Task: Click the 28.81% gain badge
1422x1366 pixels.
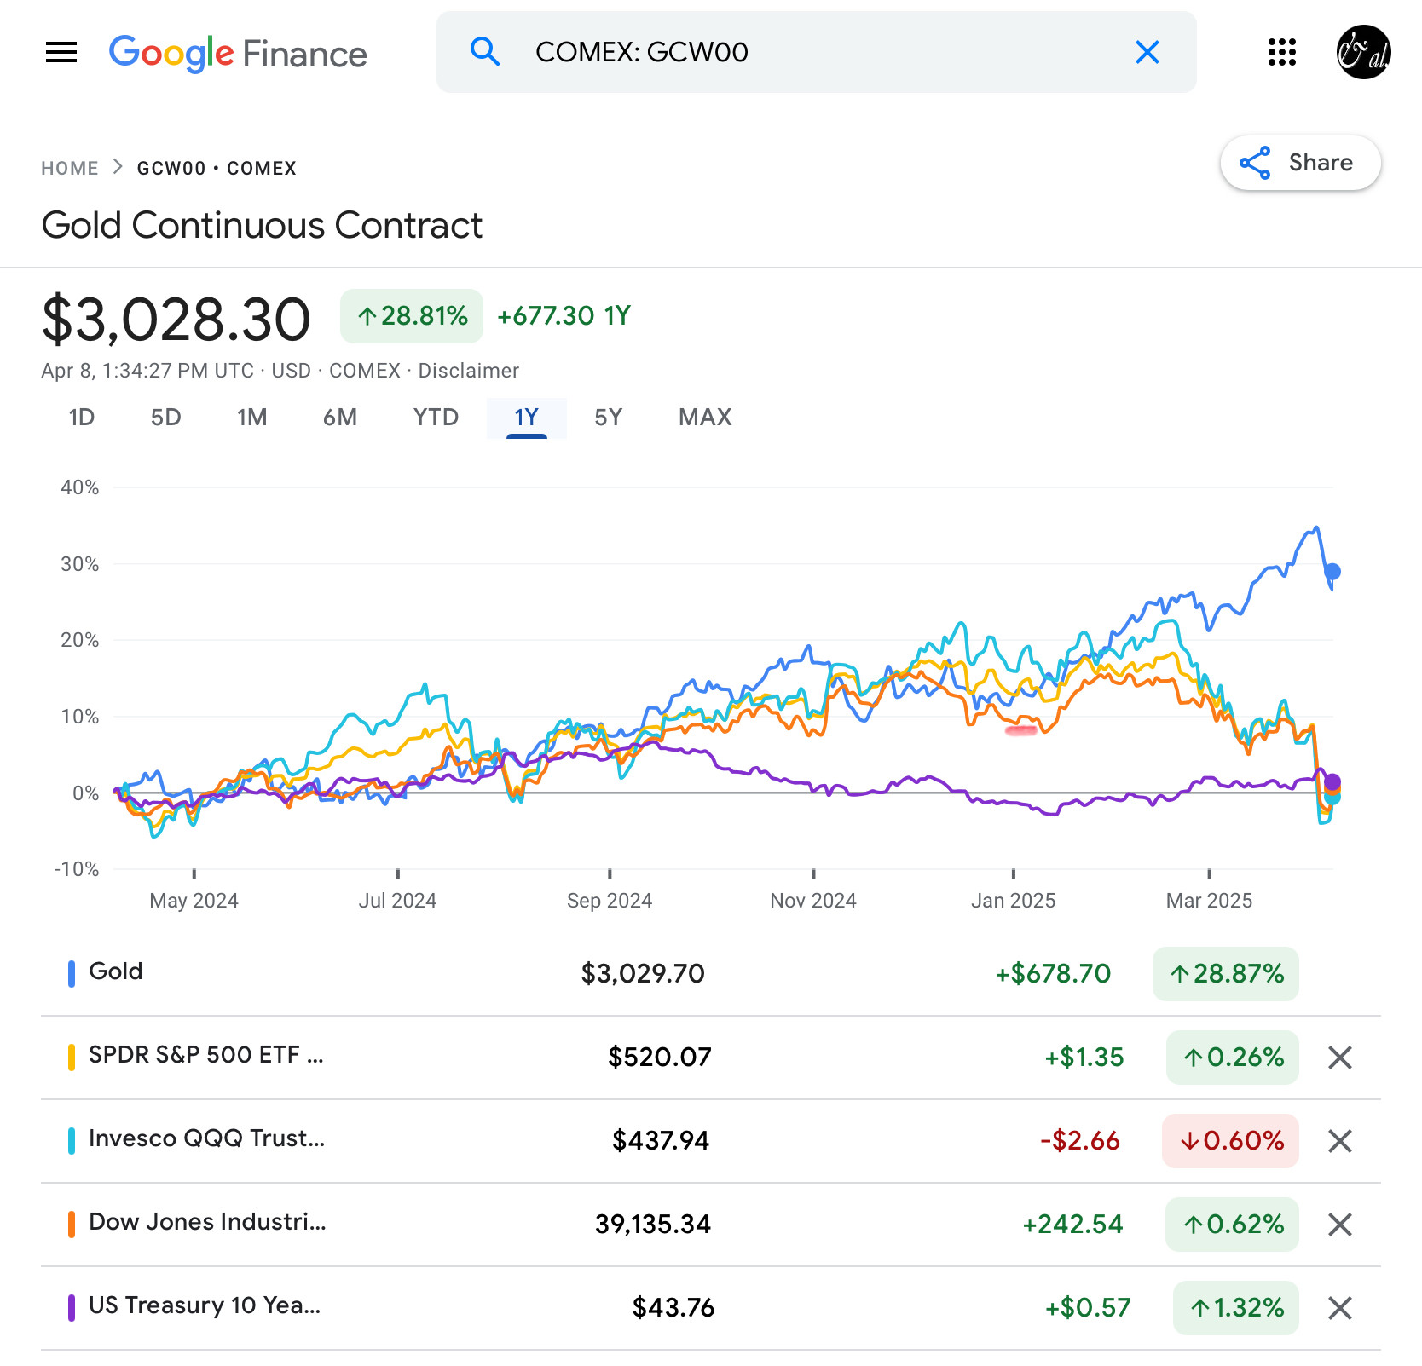Action: click(412, 316)
